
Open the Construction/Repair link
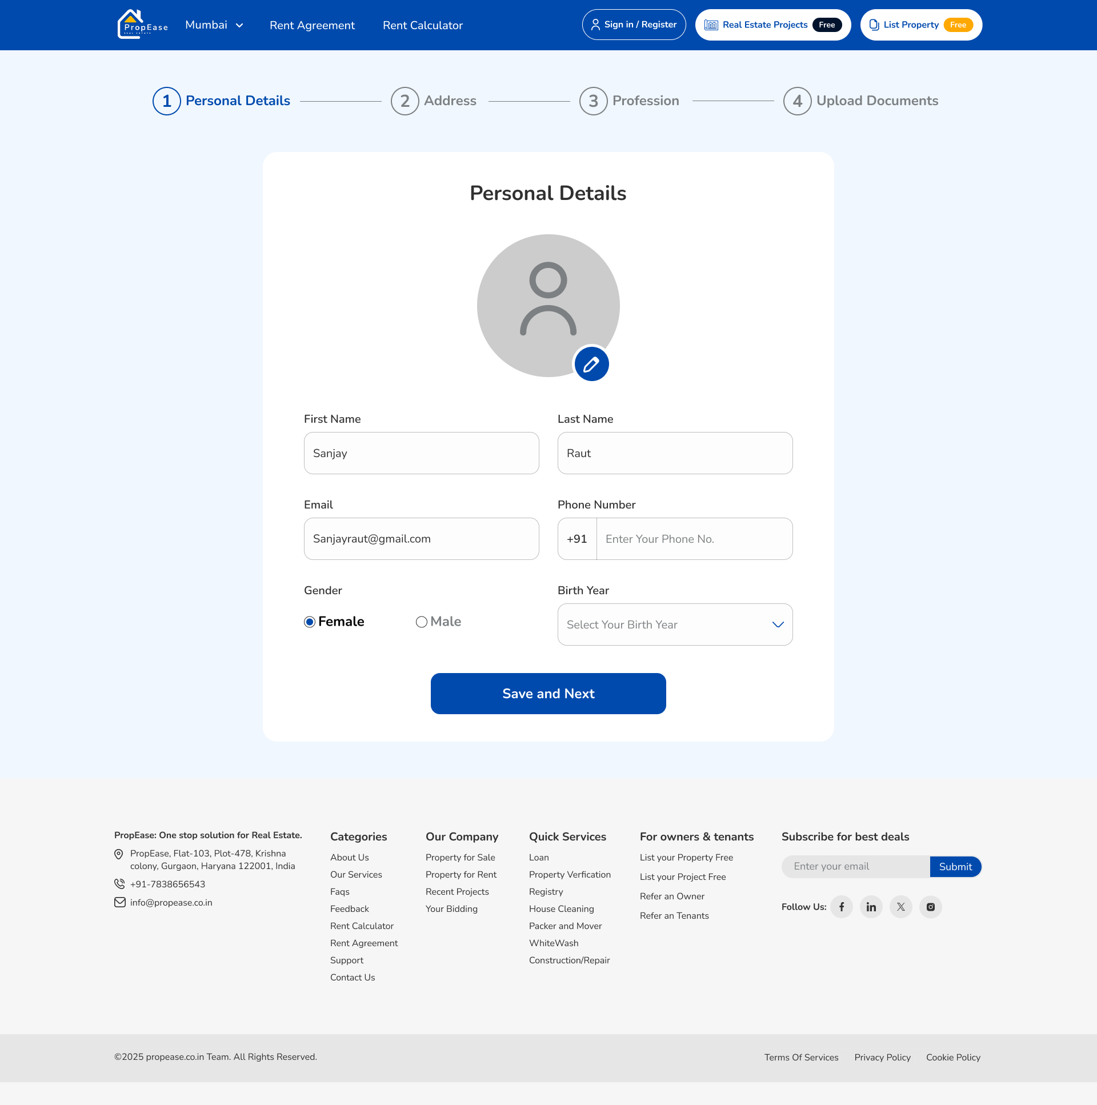(570, 960)
